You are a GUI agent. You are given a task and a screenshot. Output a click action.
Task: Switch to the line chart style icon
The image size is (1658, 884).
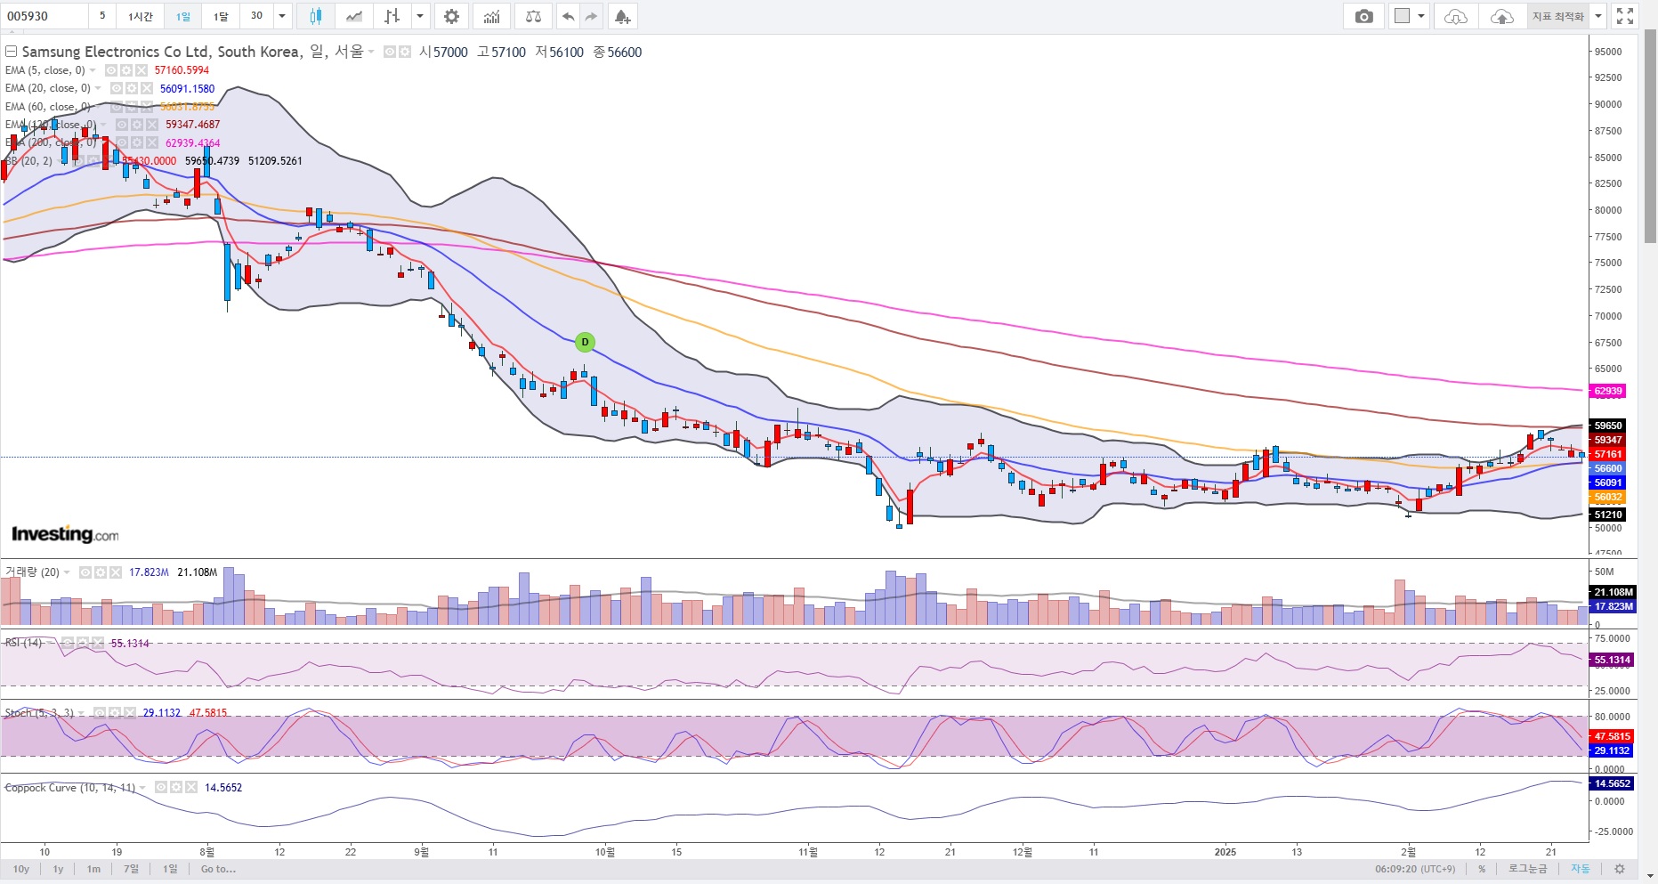[354, 16]
